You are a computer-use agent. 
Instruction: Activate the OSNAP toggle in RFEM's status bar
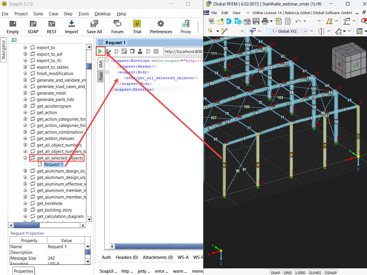331,272
